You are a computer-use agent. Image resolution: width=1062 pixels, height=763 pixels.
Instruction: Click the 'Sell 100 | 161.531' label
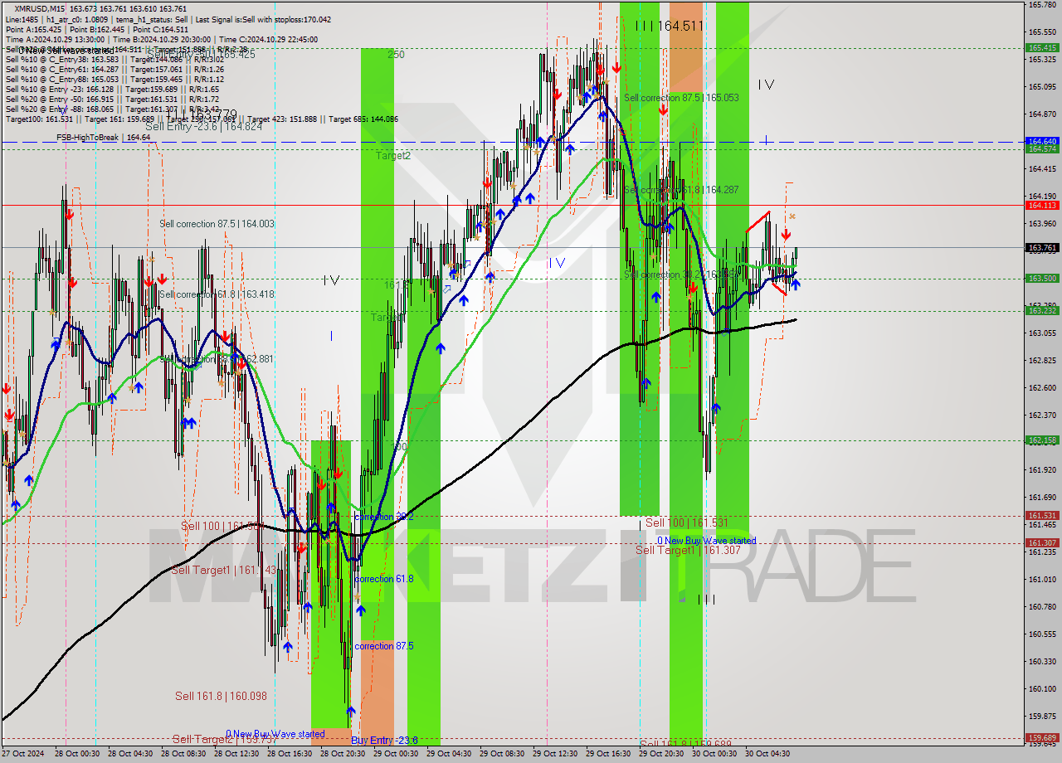687,522
